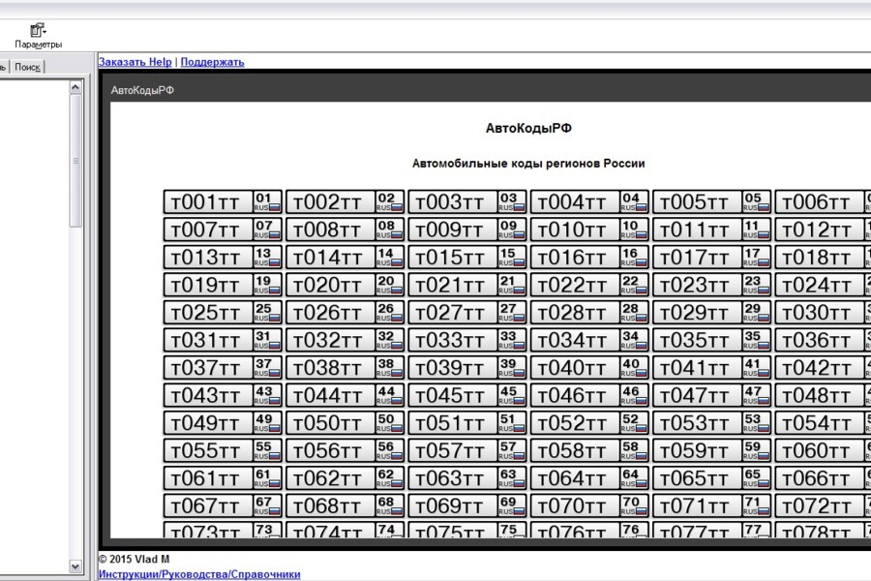Choose the т068тт region 68 plate
871x581 pixels.
coord(345,505)
